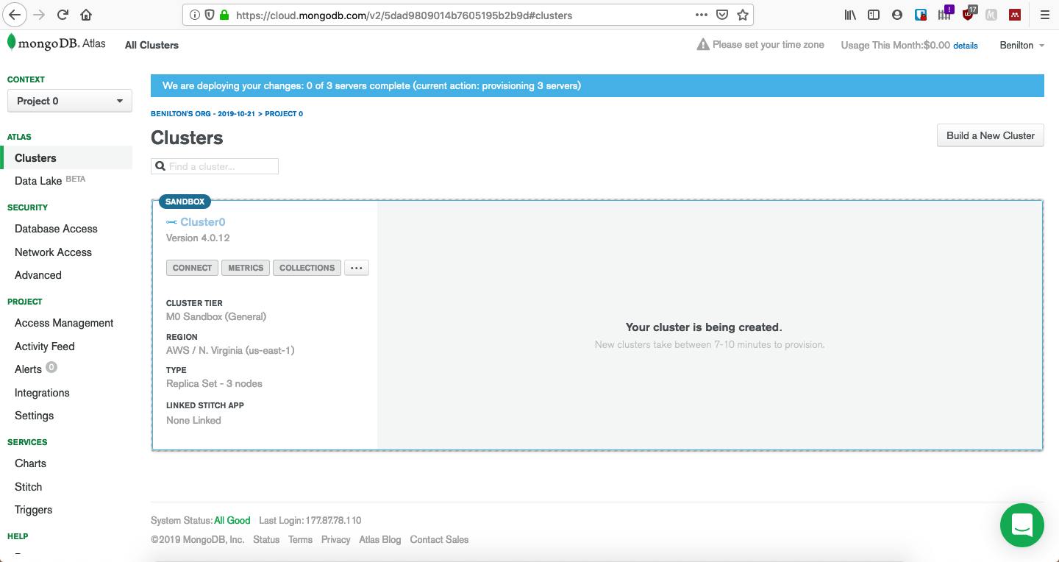Click the browser forward arrow
1059x562 pixels.
click(40, 15)
